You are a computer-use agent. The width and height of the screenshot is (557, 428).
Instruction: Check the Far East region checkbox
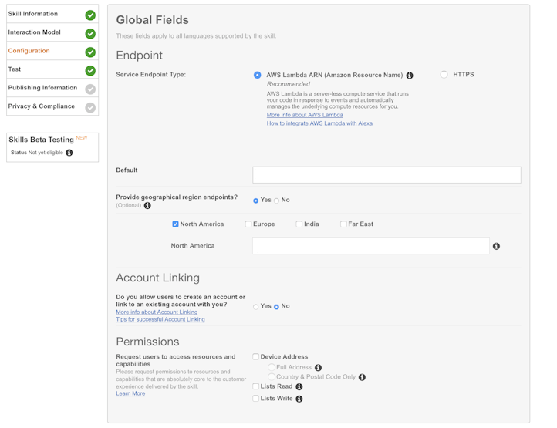click(343, 224)
